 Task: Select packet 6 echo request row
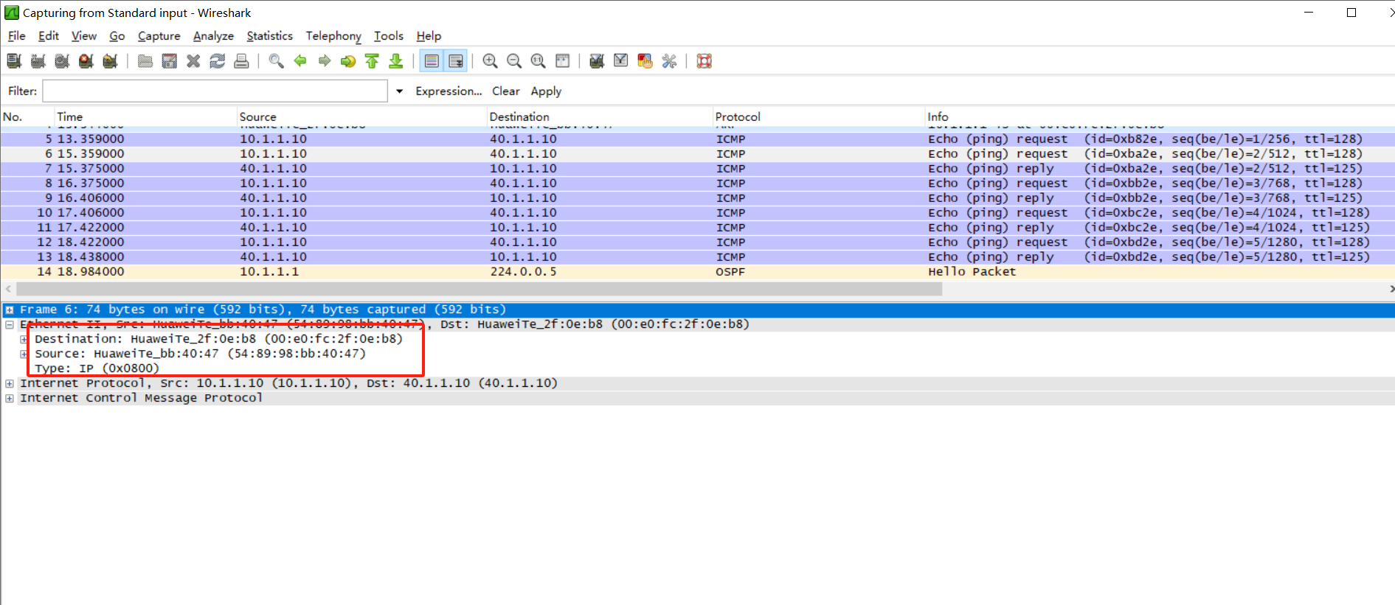(697, 154)
